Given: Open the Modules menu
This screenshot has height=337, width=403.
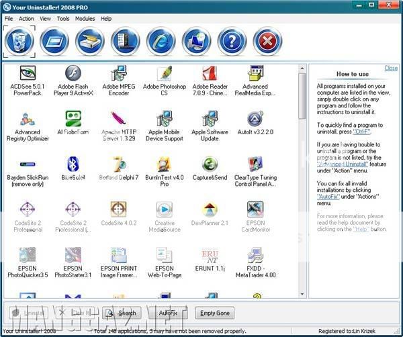Looking at the screenshot, I should coord(85,19).
